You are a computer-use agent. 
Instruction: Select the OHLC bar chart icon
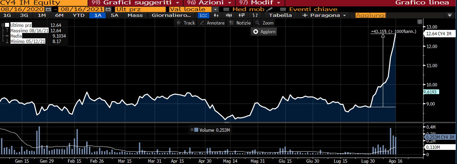255,15
